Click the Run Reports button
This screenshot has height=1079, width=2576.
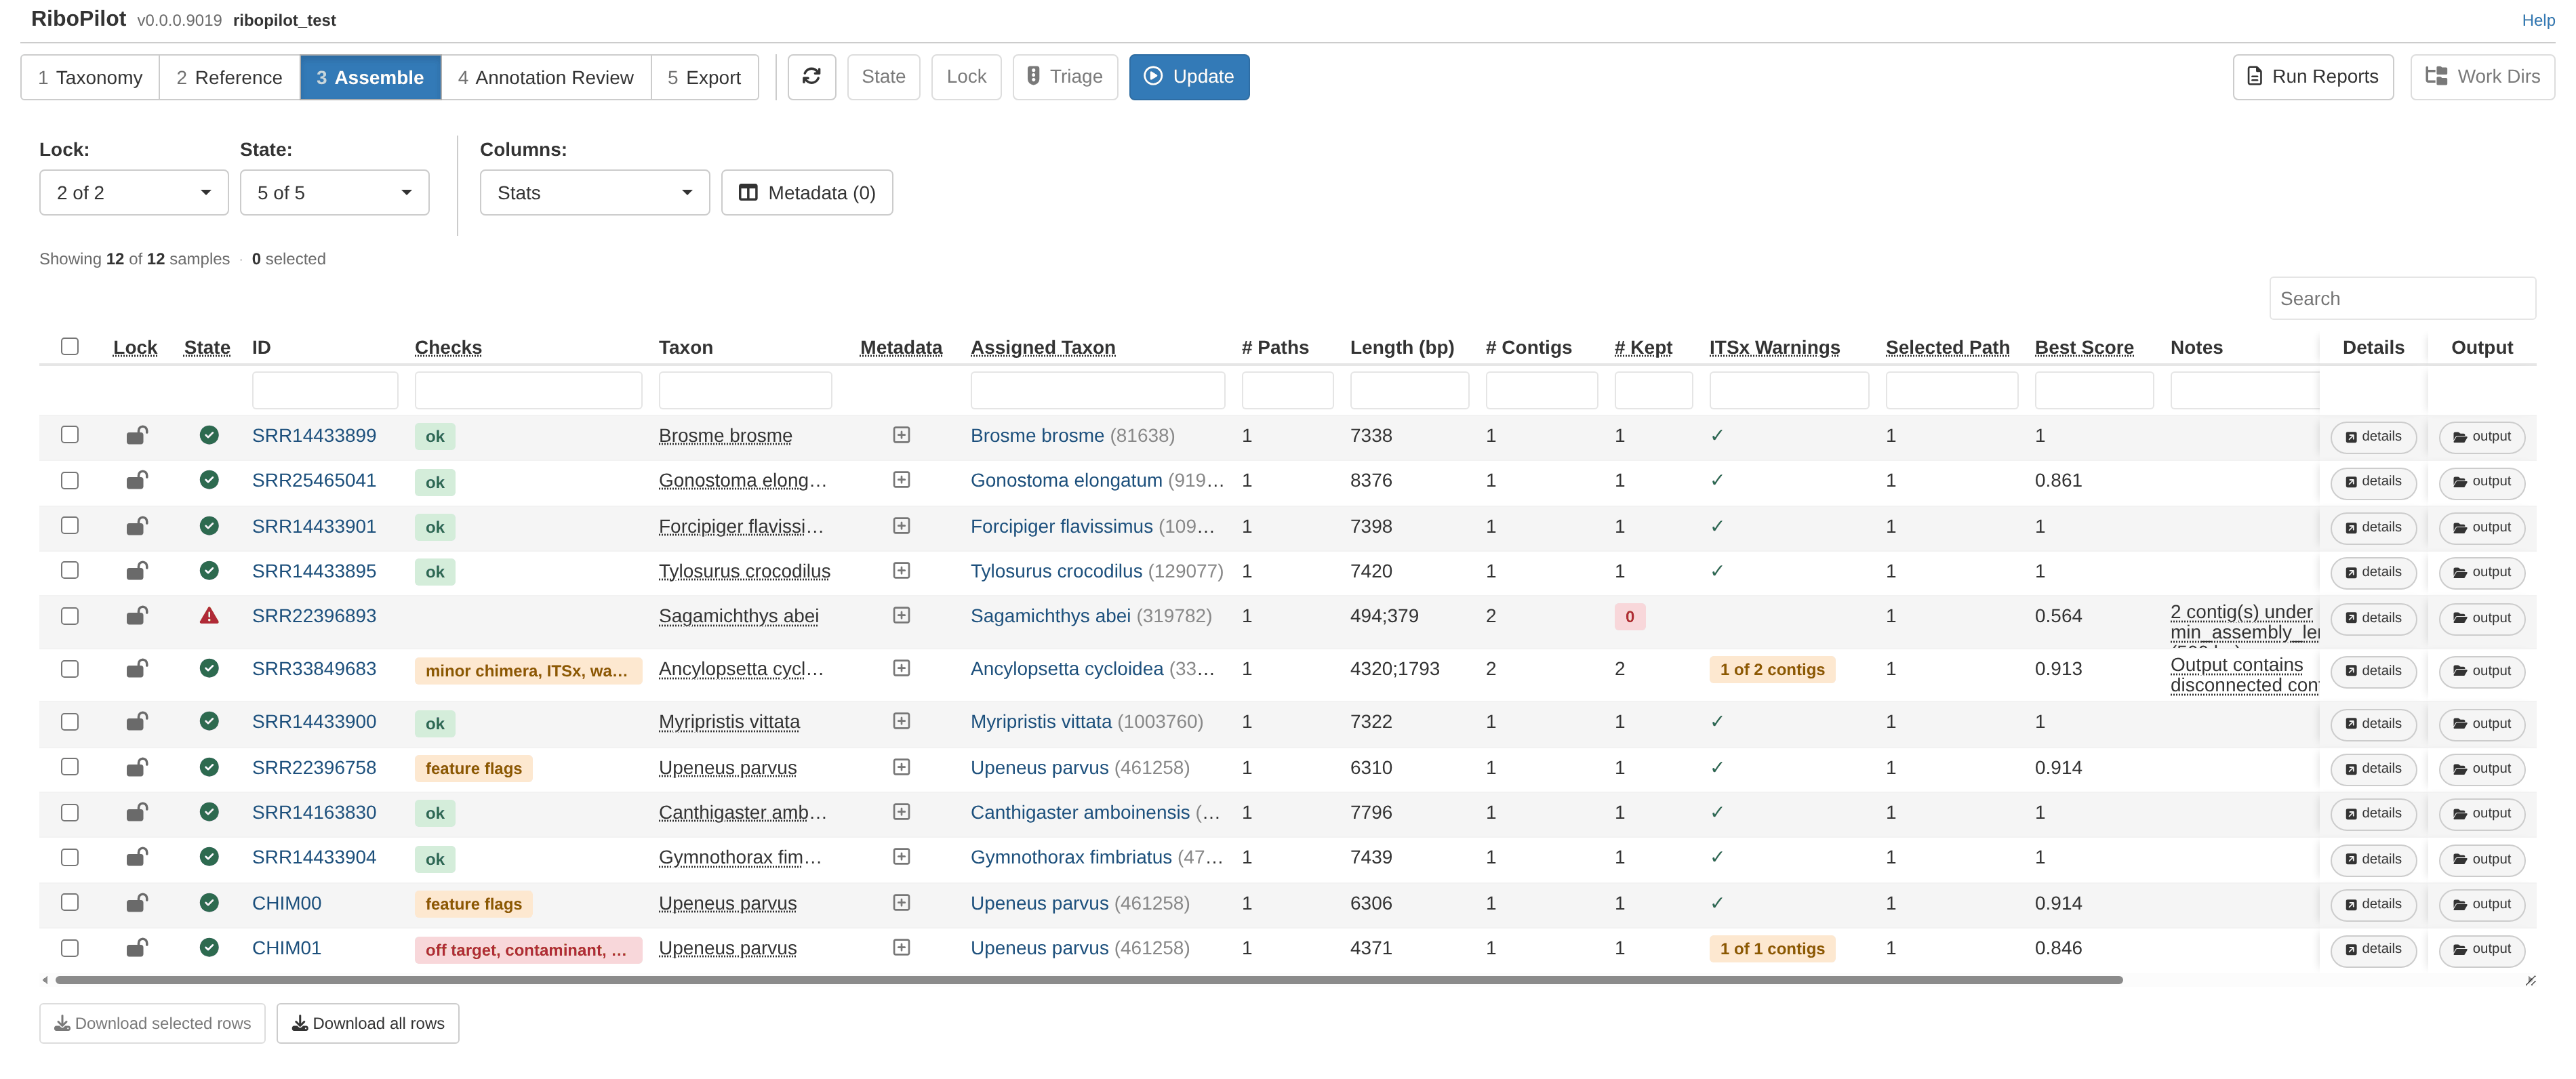tap(2313, 77)
